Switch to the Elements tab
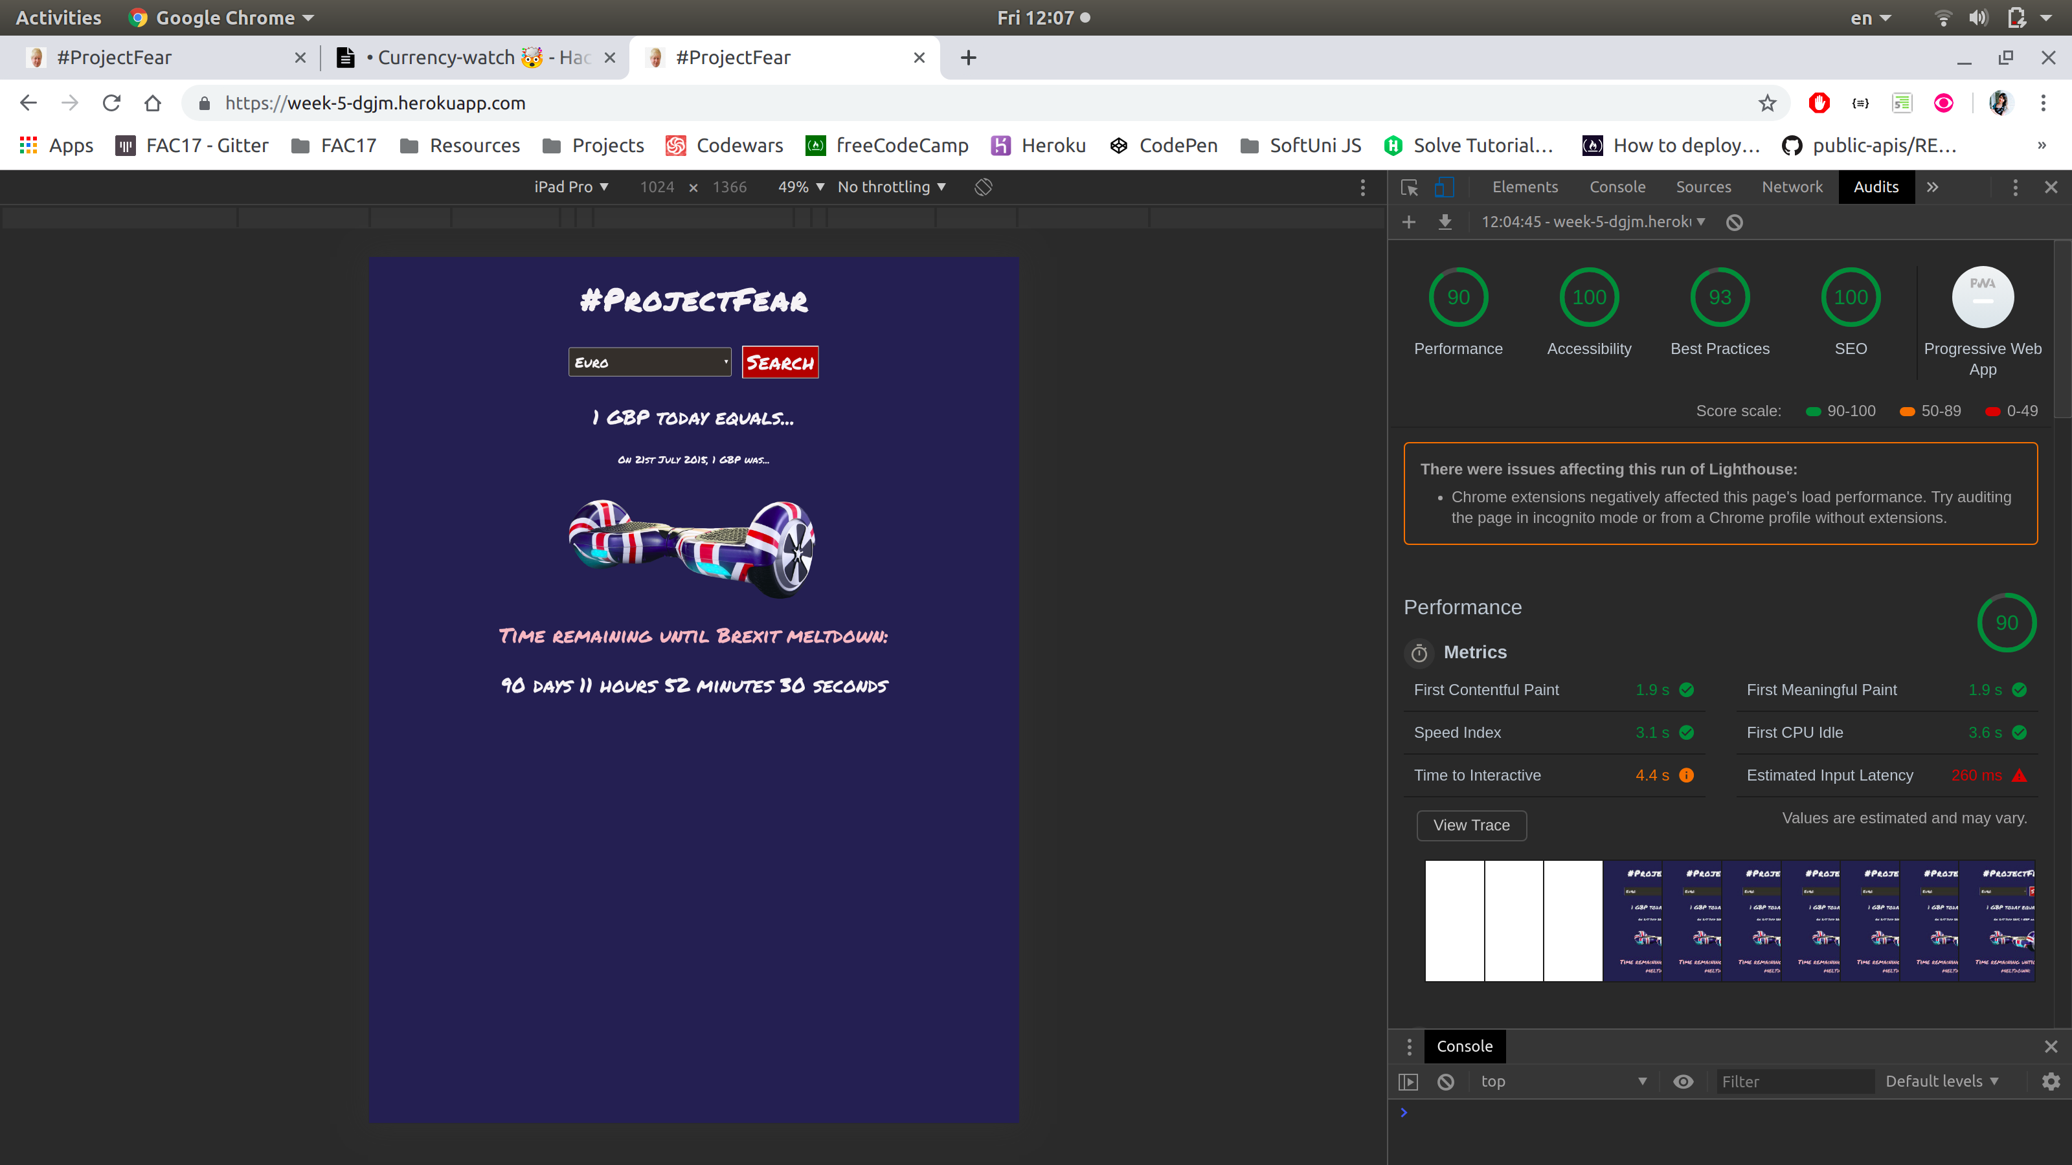The width and height of the screenshot is (2072, 1165). pos(1524,187)
